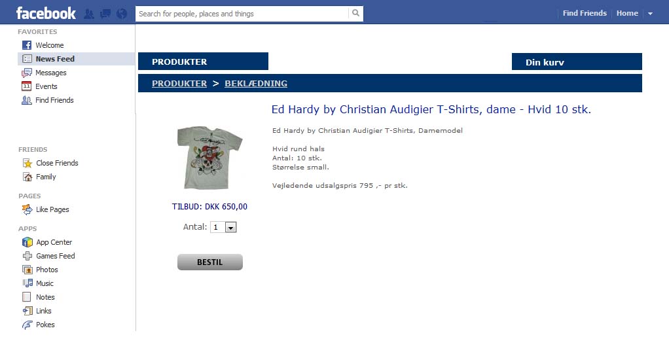
Task: Select Close Friends star icon
Action: [x=27, y=163]
